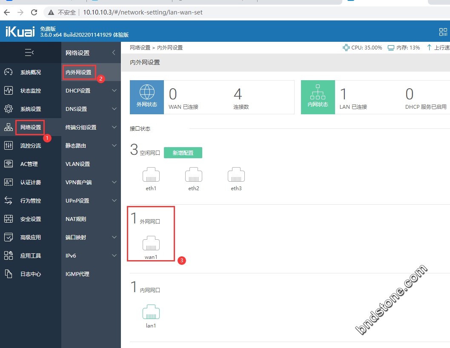Image resolution: width=450 pixels, height=348 pixels.
Task: Click the 空闲网口 label
Action: click(150, 153)
